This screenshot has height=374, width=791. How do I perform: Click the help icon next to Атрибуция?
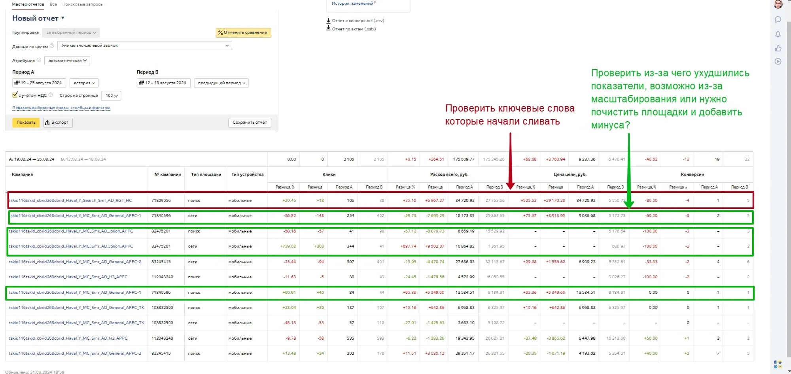click(39, 60)
